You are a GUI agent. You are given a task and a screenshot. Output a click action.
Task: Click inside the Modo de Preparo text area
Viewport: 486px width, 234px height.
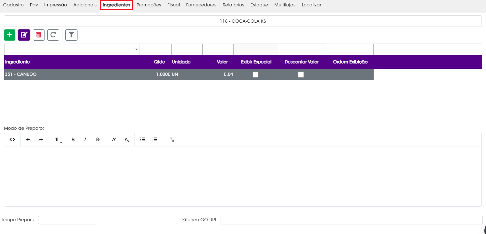pyautogui.click(x=243, y=176)
